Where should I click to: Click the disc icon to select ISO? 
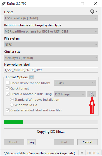[x=92, y=94]
